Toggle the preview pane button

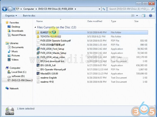click(x=143, y=16)
